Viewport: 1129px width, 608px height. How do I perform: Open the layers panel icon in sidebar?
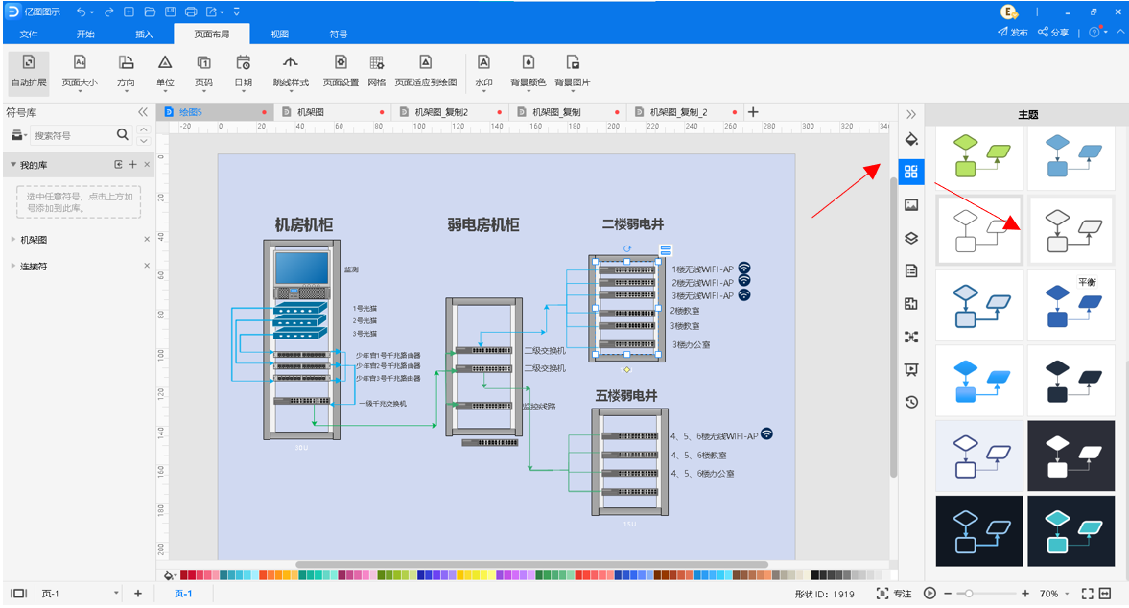click(x=911, y=238)
